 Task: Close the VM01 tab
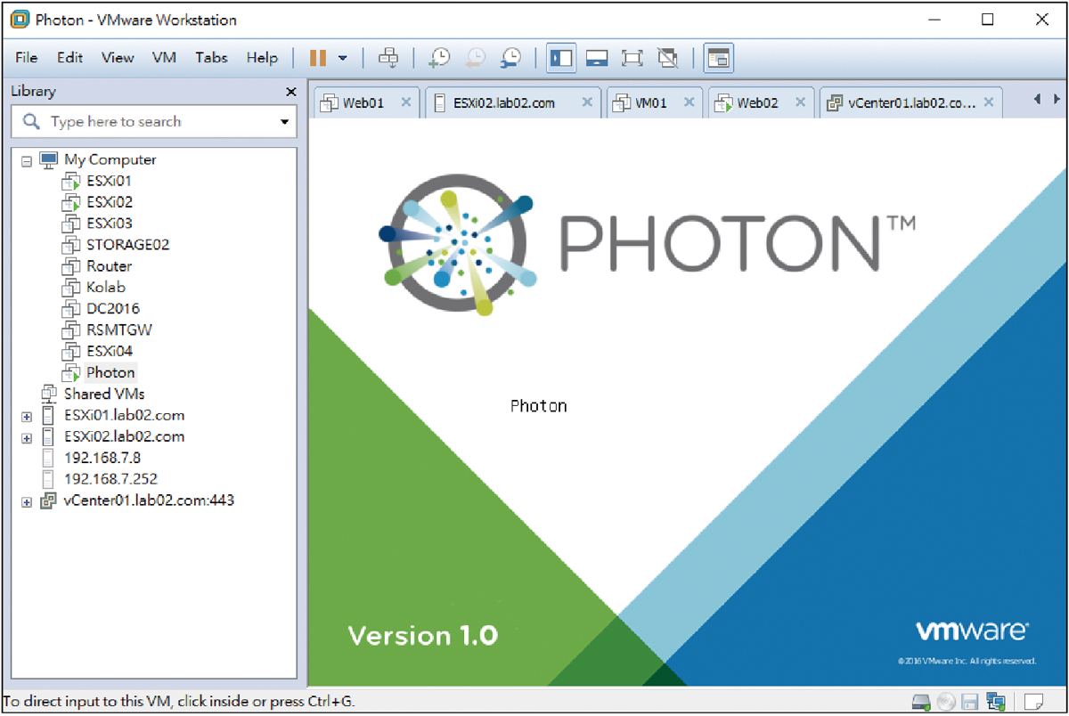689,102
